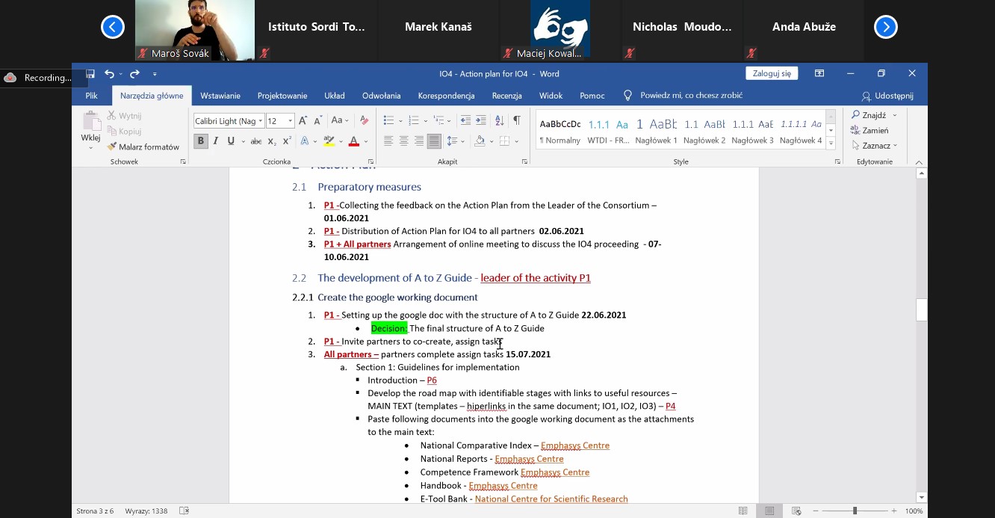Increase paragraph indent
This screenshot has width=995, height=518.
[x=480, y=120]
